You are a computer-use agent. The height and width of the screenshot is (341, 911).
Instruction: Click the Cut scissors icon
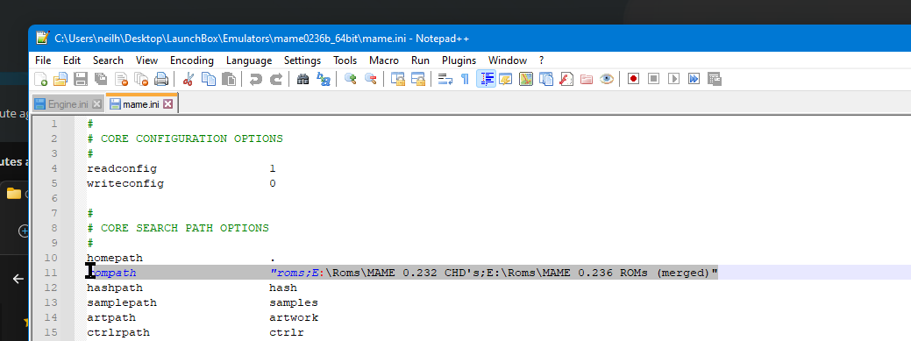(x=188, y=79)
